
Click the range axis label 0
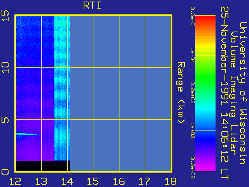point(5,172)
